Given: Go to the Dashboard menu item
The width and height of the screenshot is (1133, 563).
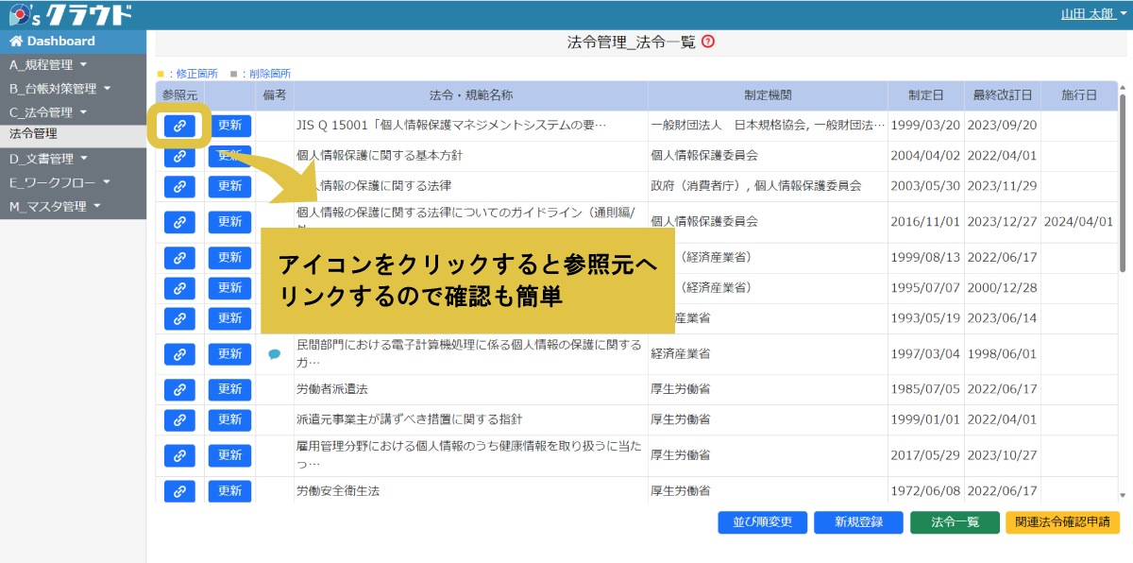Looking at the screenshot, I should [61, 41].
